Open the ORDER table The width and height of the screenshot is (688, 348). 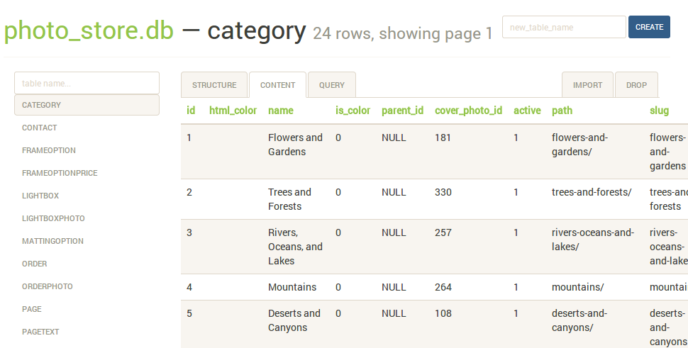[x=34, y=264]
